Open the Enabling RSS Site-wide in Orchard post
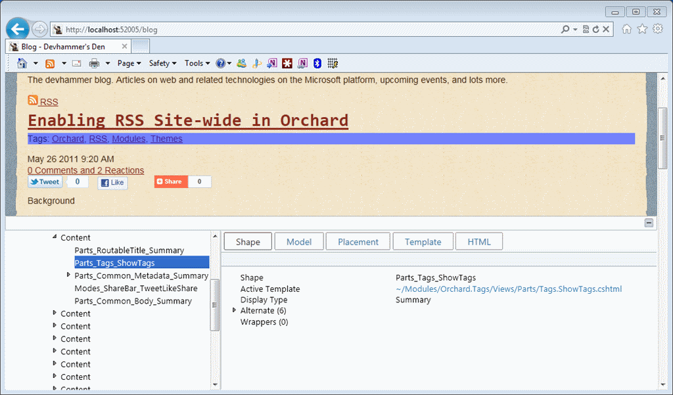673x395 pixels. coord(188,121)
